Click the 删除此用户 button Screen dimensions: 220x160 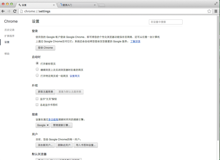click(x=64, y=145)
